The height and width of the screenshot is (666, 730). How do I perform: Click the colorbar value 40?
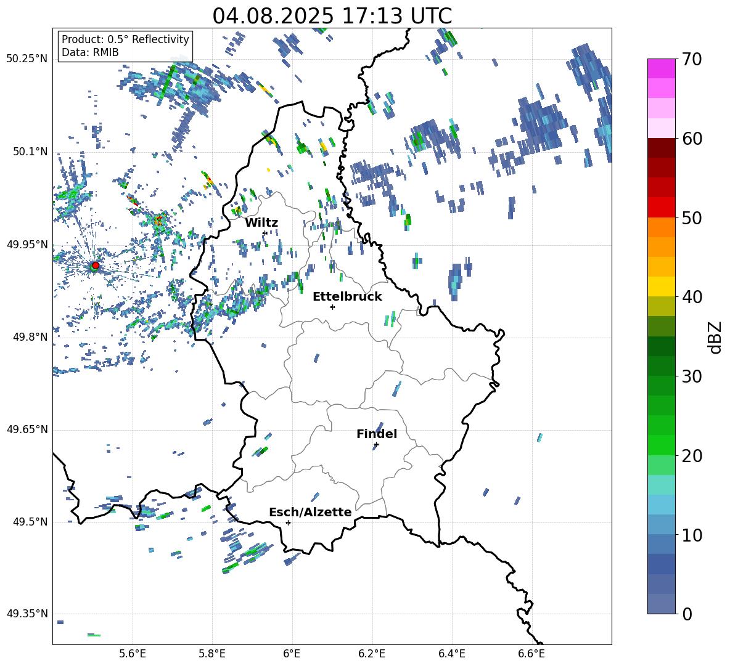(x=692, y=297)
